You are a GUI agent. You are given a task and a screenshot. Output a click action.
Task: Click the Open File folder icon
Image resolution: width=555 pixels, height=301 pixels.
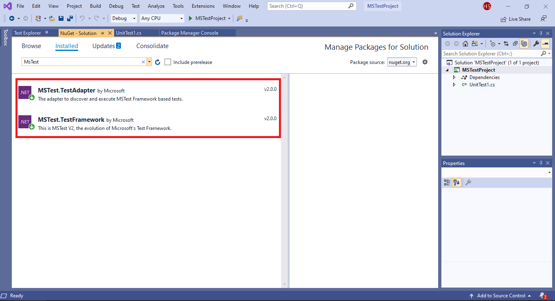52,18
